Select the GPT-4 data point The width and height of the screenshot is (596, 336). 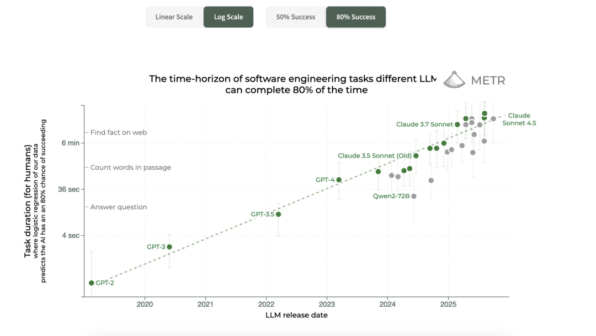coord(339,180)
